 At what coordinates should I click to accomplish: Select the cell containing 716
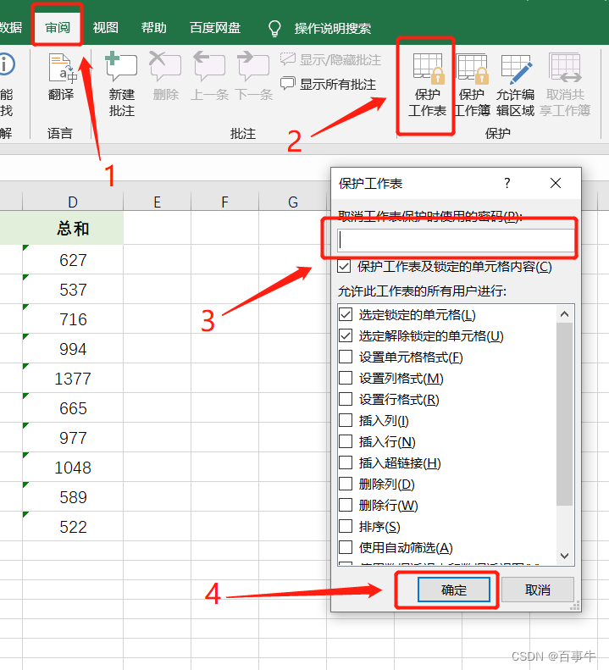pos(73,319)
